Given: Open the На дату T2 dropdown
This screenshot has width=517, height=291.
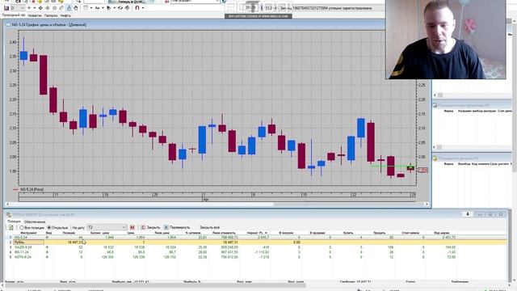Looking at the screenshot, I should click(107, 227).
